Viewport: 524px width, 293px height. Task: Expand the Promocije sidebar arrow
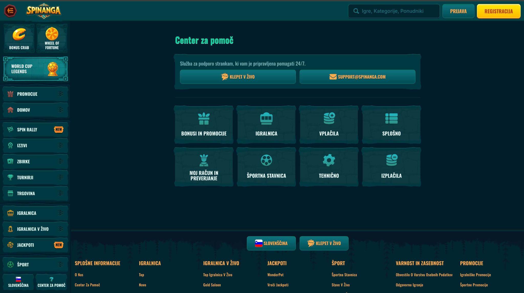(x=60, y=94)
